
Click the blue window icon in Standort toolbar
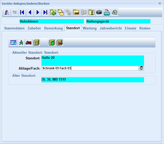click(x=13, y=42)
